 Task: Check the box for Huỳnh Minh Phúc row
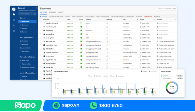40,45
